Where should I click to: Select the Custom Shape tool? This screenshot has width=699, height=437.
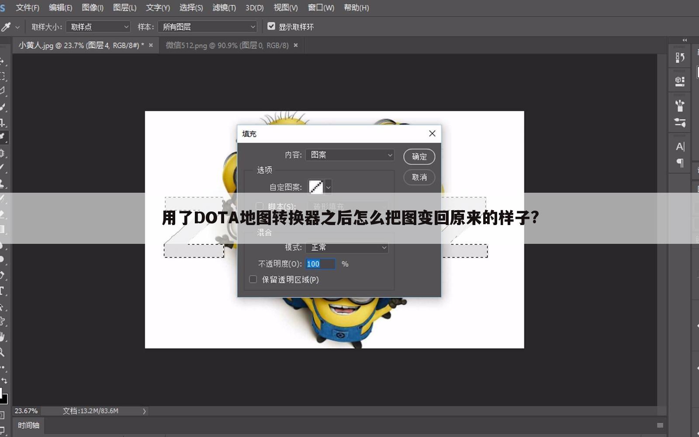click(x=2, y=322)
